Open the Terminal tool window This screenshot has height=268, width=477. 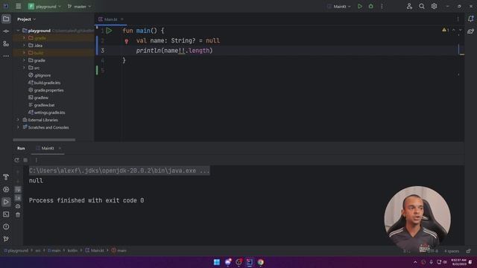6,214
